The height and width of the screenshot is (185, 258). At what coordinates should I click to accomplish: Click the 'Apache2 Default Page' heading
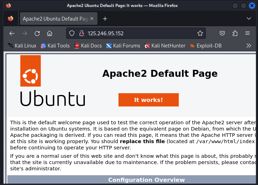(x=160, y=74)
